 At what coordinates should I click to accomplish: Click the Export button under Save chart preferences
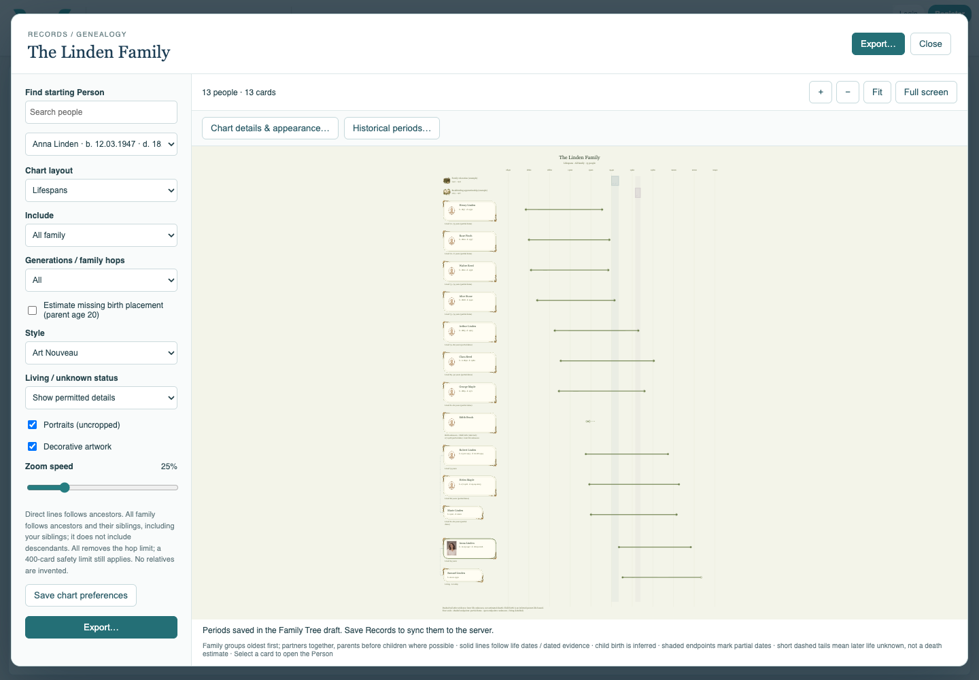pyautogui.click(x=101, y=627)
